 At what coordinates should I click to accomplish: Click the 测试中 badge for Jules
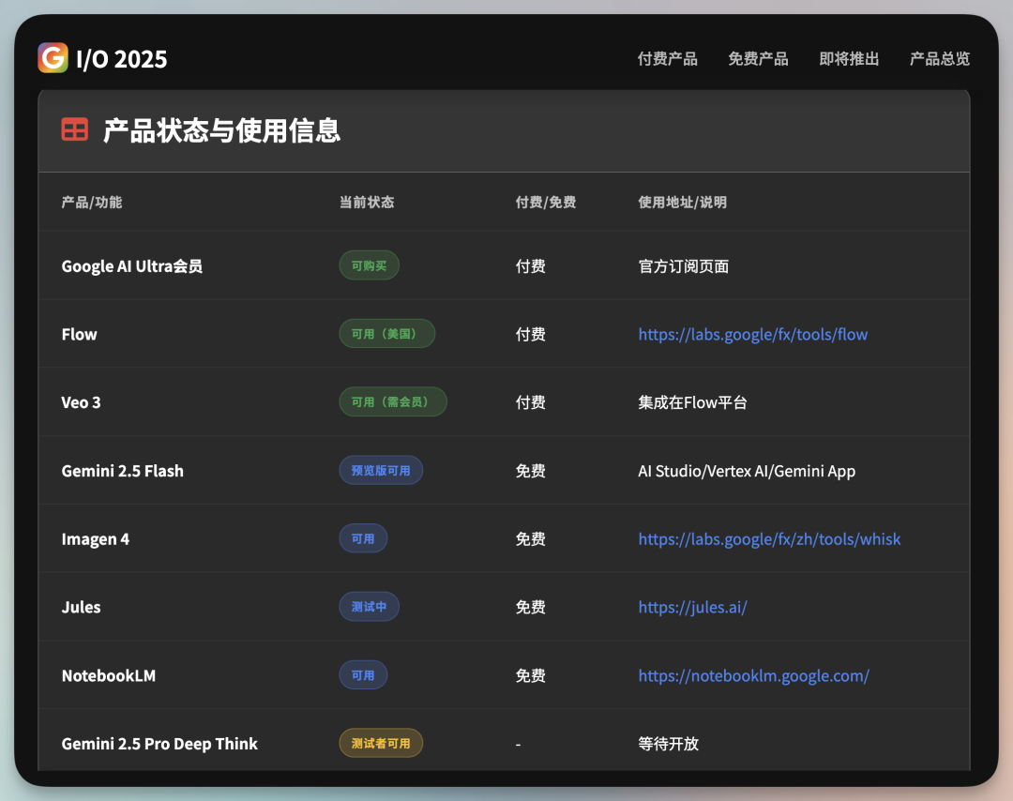(x=369, y=607)
